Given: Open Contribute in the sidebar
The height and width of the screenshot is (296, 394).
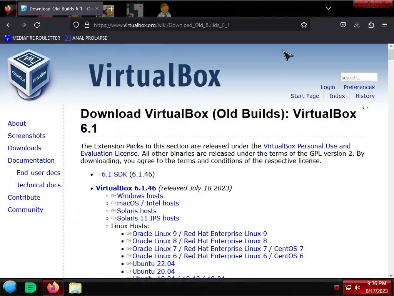Looking at the screenshot, I should pyautogui.click(x=24, y=198).
